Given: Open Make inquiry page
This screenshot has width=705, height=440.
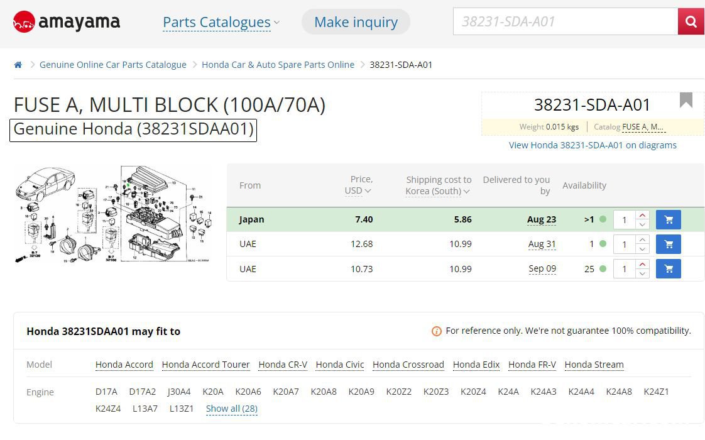Looking at the screenshot, I should (356, 21).
